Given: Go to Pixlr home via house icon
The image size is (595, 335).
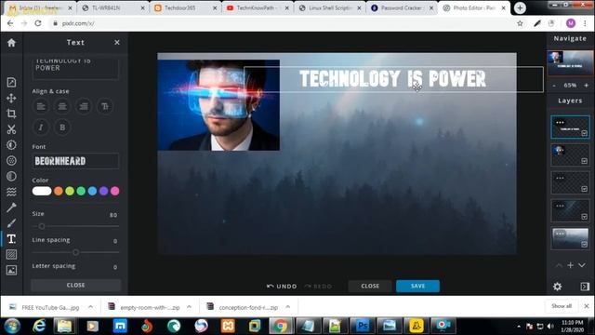Looking at the screenshot, I should coord(11,43).
